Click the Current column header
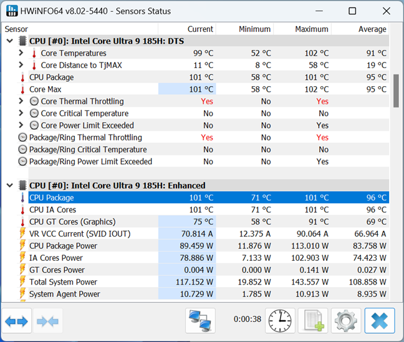The width and height of the screenshot is (404, 342). (187, 29)
